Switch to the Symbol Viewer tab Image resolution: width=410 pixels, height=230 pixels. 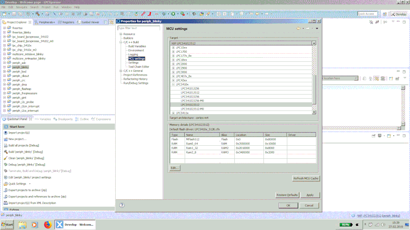point(88,22)
